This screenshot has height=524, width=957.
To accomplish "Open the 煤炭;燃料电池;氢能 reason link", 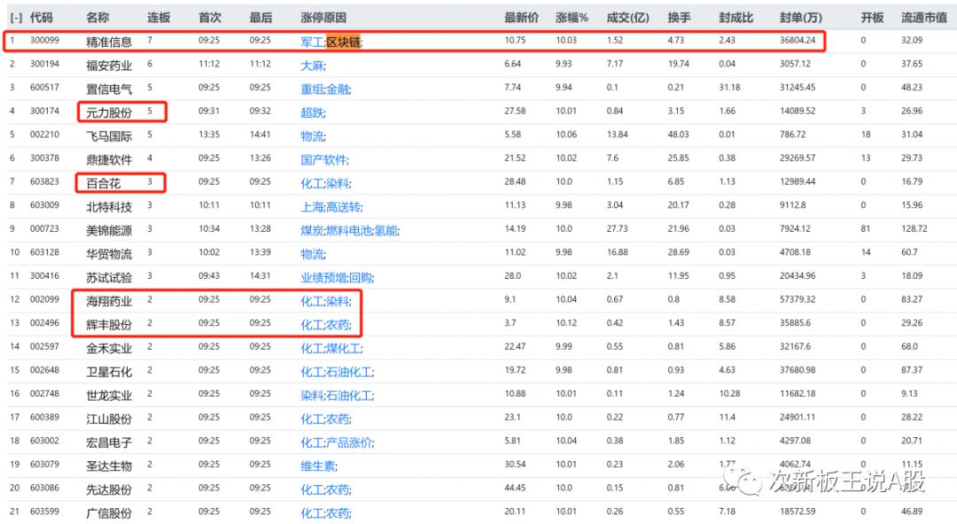I will (x=350, y=231).
